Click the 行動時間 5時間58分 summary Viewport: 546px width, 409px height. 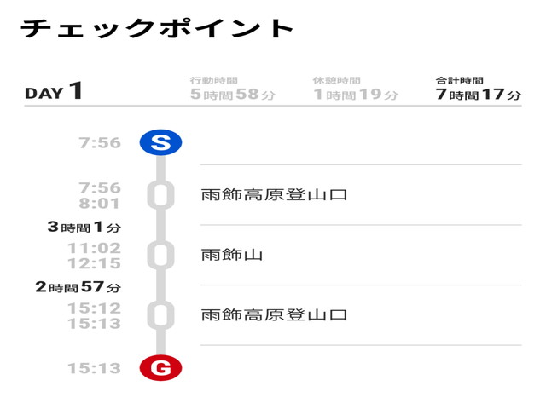pos(233,89)
